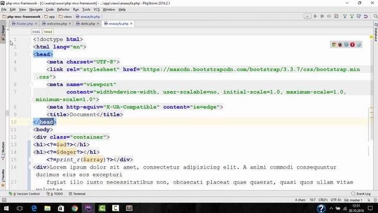This screenshot has height=213, width=378.
Task: Toggle the Structure tool window
Action: (x=2, y=151)
